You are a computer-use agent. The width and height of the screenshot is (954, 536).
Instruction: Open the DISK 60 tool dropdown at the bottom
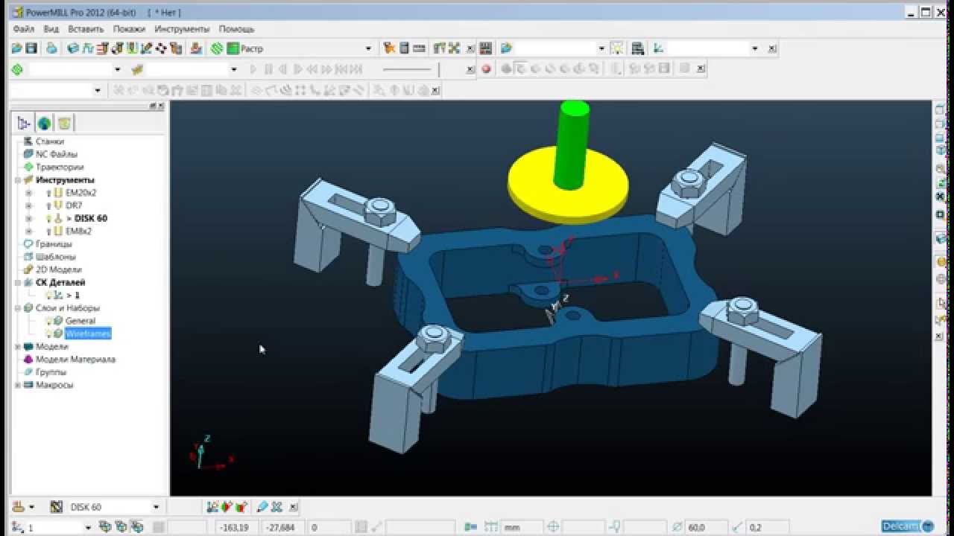(156, 507)
